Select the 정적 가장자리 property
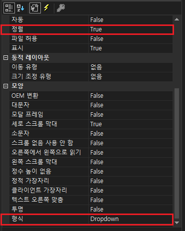Viewport: 185px width, 231px height. 30,181
